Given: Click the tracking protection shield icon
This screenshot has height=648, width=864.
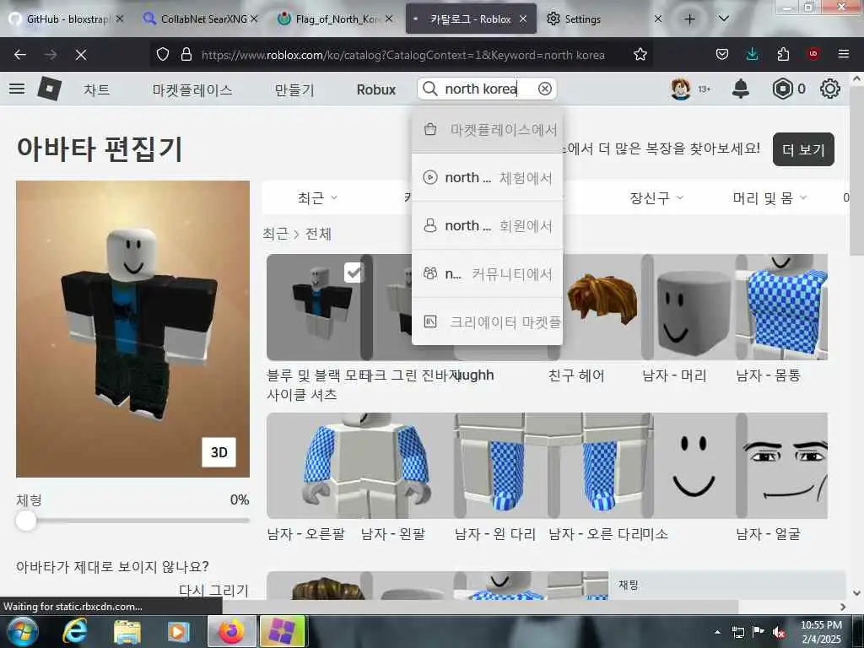Looking at the screenshot, I should (x=163, y=54).
